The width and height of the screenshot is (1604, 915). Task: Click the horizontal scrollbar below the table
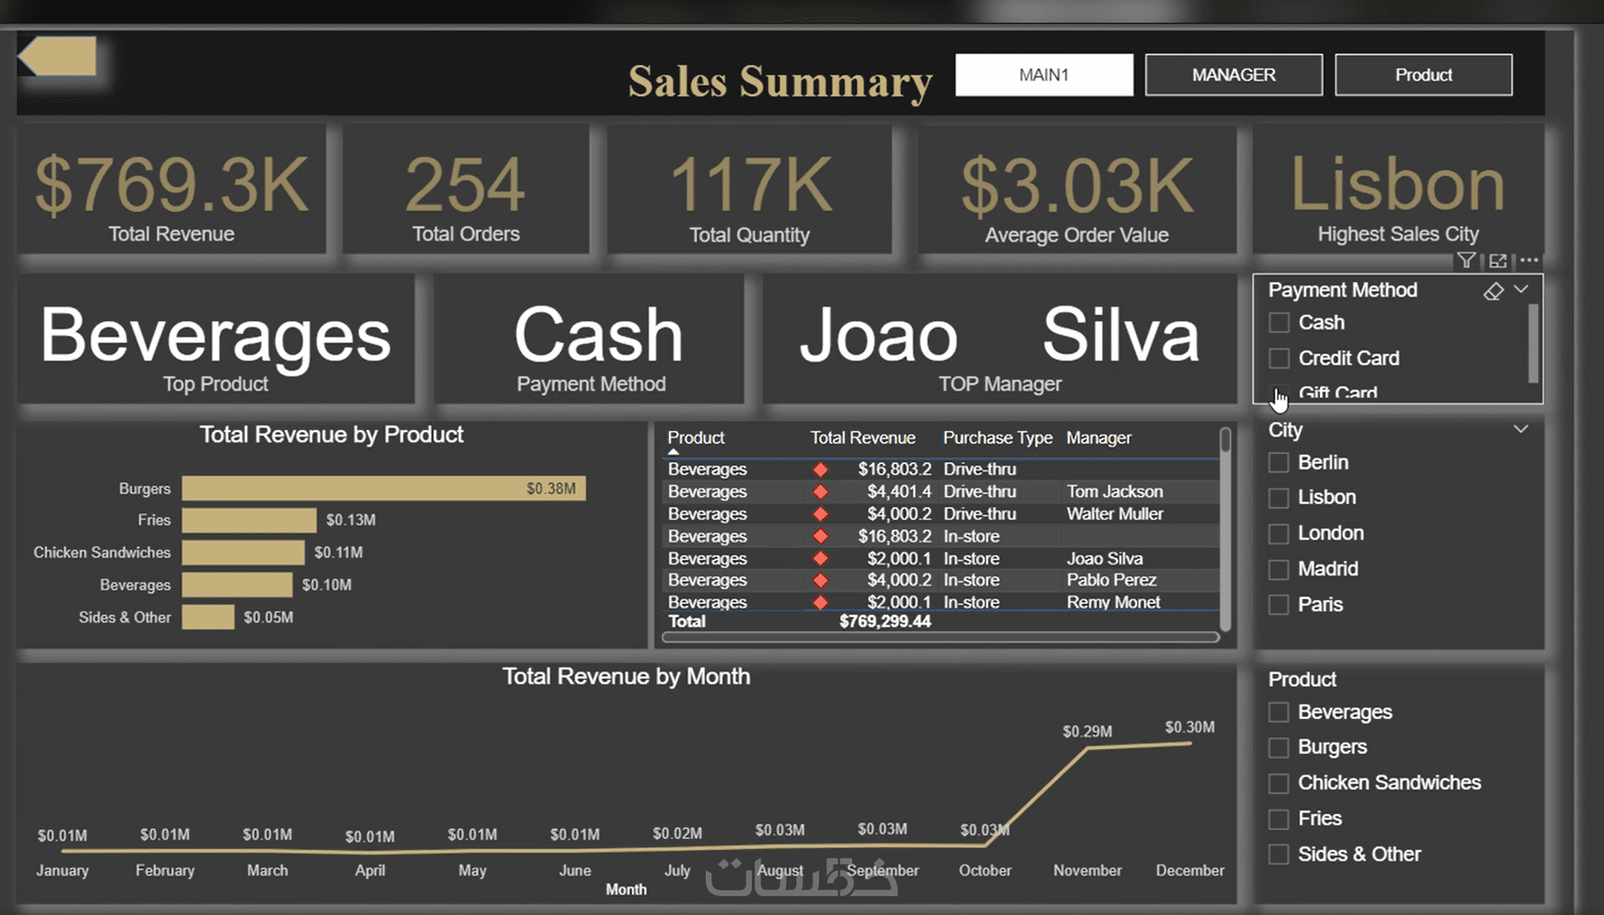(941, 638)
